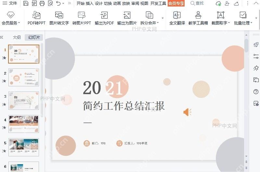Viewport: 260px width, 172px height.
Task: Switch to the 插入 ribbon tab
Action: [90, 3]
